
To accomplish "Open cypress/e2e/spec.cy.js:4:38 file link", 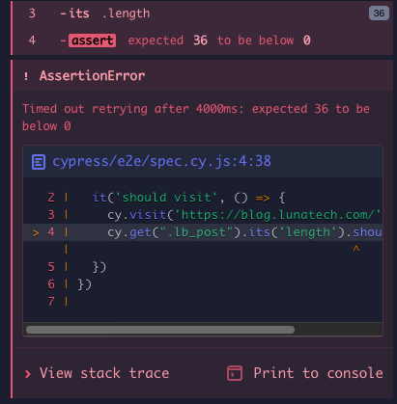I will tap(161, 161).
